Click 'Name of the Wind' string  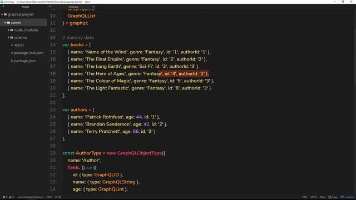pos(106,52)
